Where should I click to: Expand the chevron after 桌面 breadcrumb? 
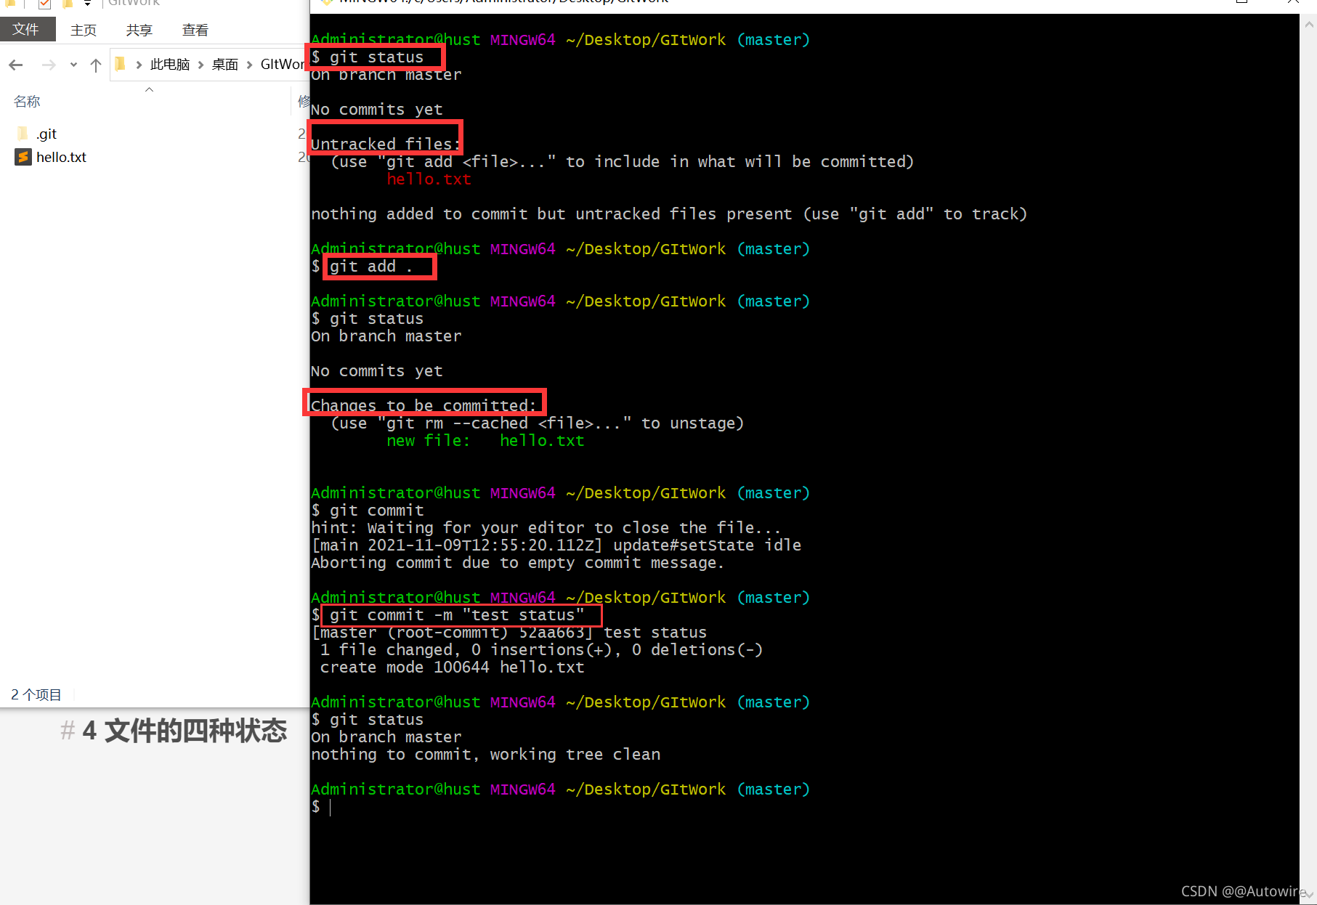coord(250,65)
